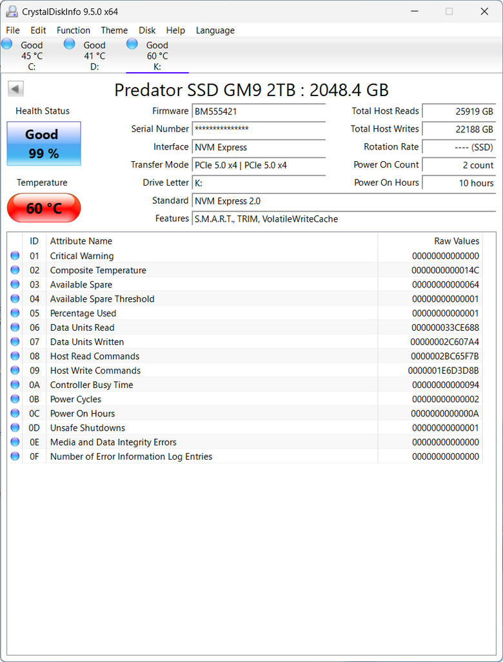Open the File menu

[13, 30]
